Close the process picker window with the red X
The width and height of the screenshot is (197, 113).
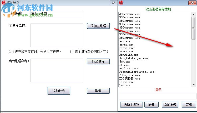point(192,3)
